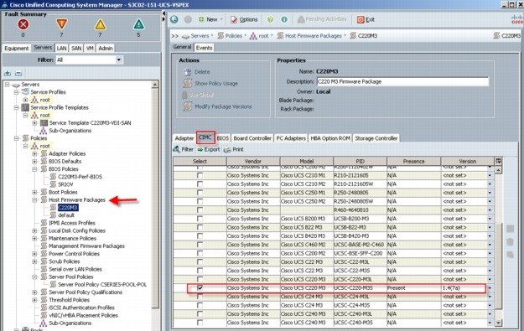The height and width of the screenshot is (331, 524).
Task: Collapse the BIOS Policies node
Action: (34, 169)
